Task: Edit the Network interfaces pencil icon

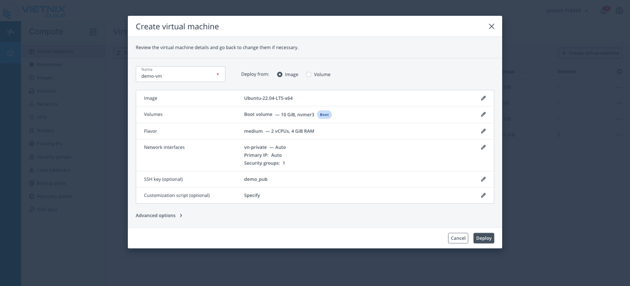Action: click(x=483, y=147)
